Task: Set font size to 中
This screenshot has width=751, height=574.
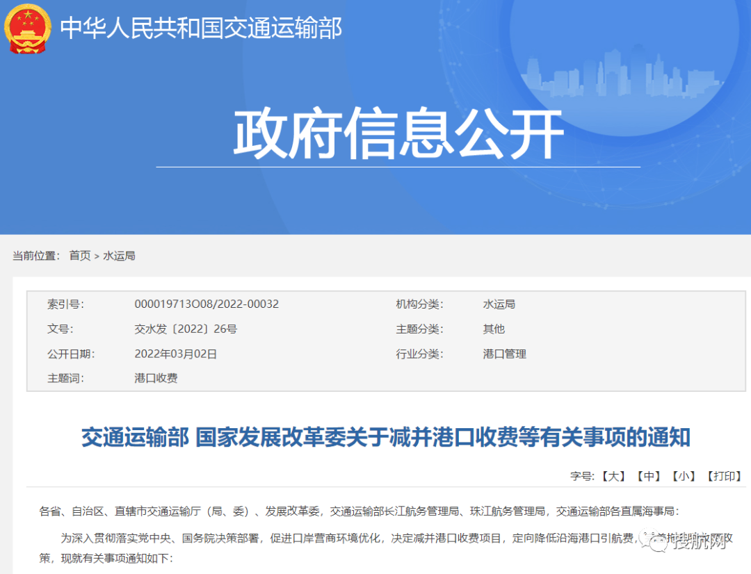Action: click(x=648, y=476)
